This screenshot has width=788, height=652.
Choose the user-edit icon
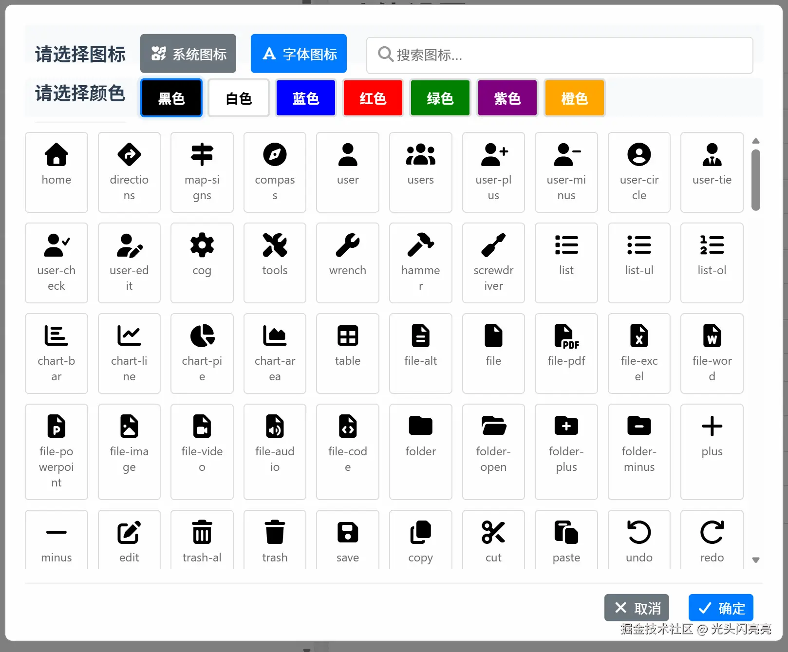click(129, 262)
